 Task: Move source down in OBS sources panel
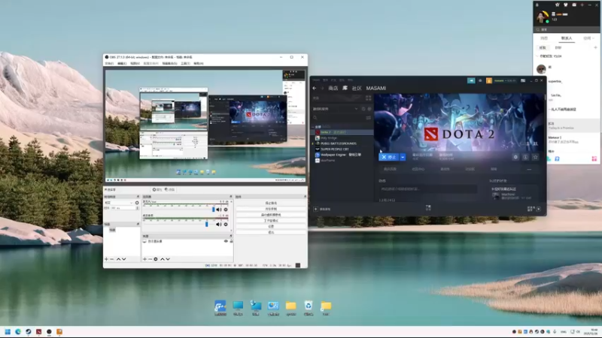point(168,259)
